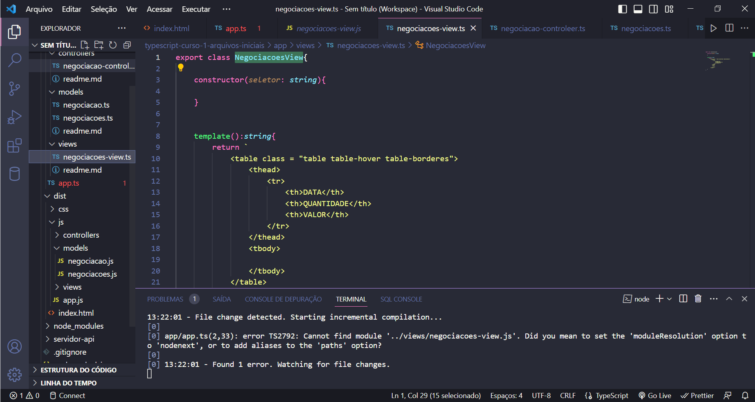Split the terminal panel

pyautogui.click(x=683, y=299)
